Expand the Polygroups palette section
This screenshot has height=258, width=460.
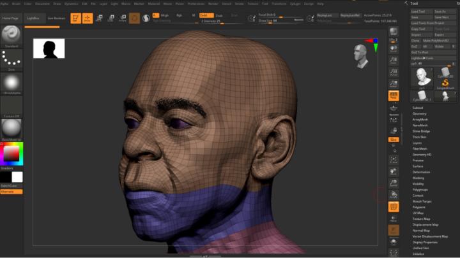coord(420,190)
